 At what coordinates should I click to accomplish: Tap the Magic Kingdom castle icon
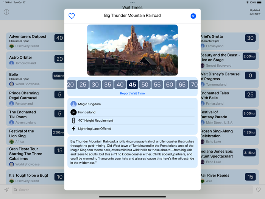(73, 104)
